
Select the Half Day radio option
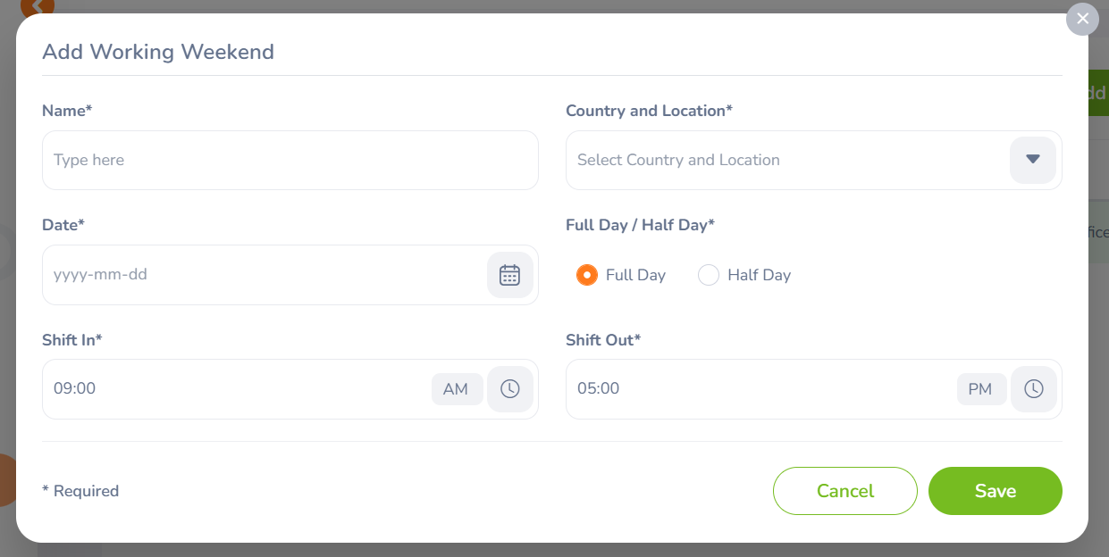point(709,275)
